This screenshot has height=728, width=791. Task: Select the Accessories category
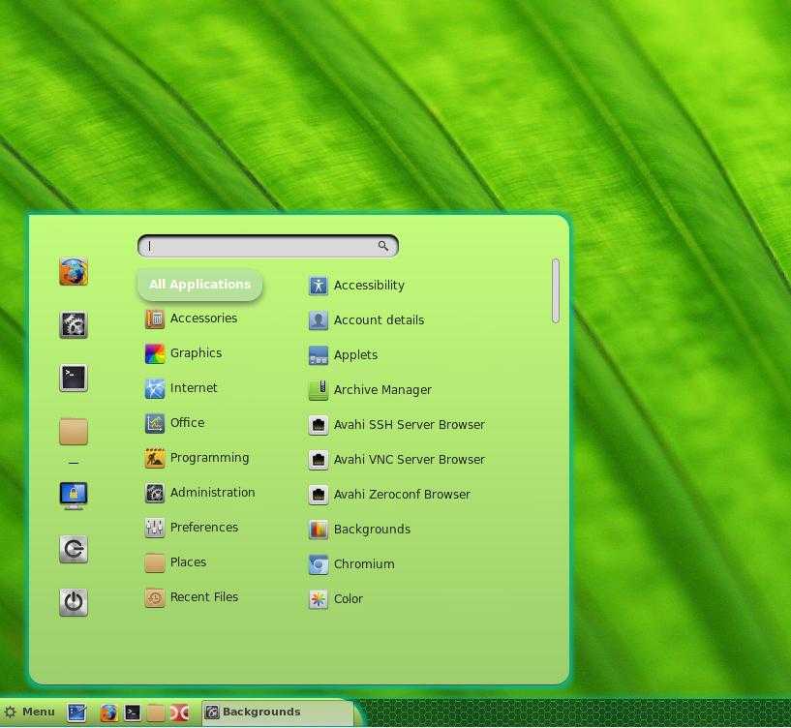[x=202, y=318]
